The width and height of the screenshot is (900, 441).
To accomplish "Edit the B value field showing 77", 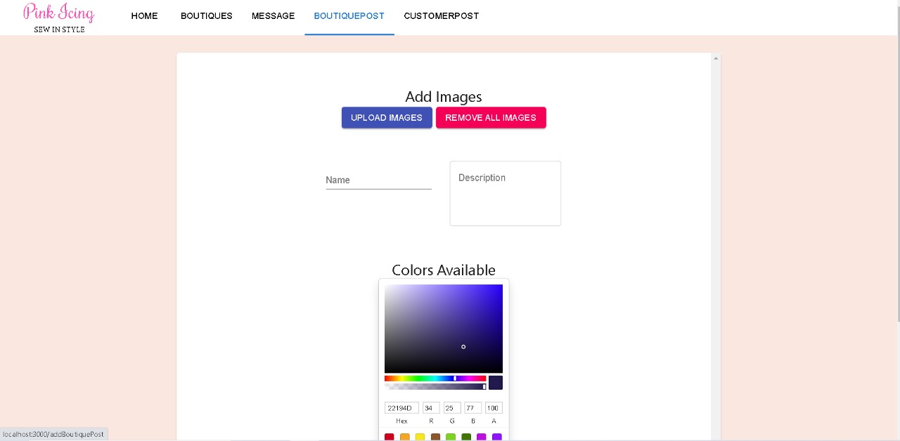I will pyautogui.click(x=473, y=408).
